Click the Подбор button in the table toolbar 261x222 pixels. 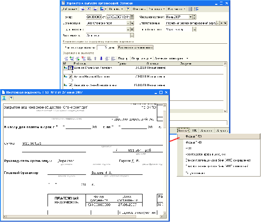(x=123, y=58)
